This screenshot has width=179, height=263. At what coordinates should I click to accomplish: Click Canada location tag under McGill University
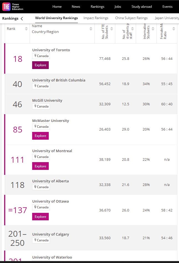[41, 106]
